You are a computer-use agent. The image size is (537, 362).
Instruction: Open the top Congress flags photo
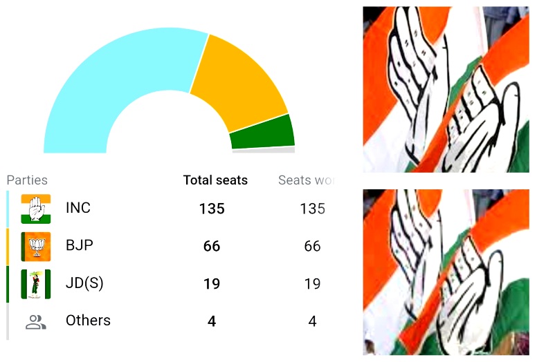click(446, 89)
